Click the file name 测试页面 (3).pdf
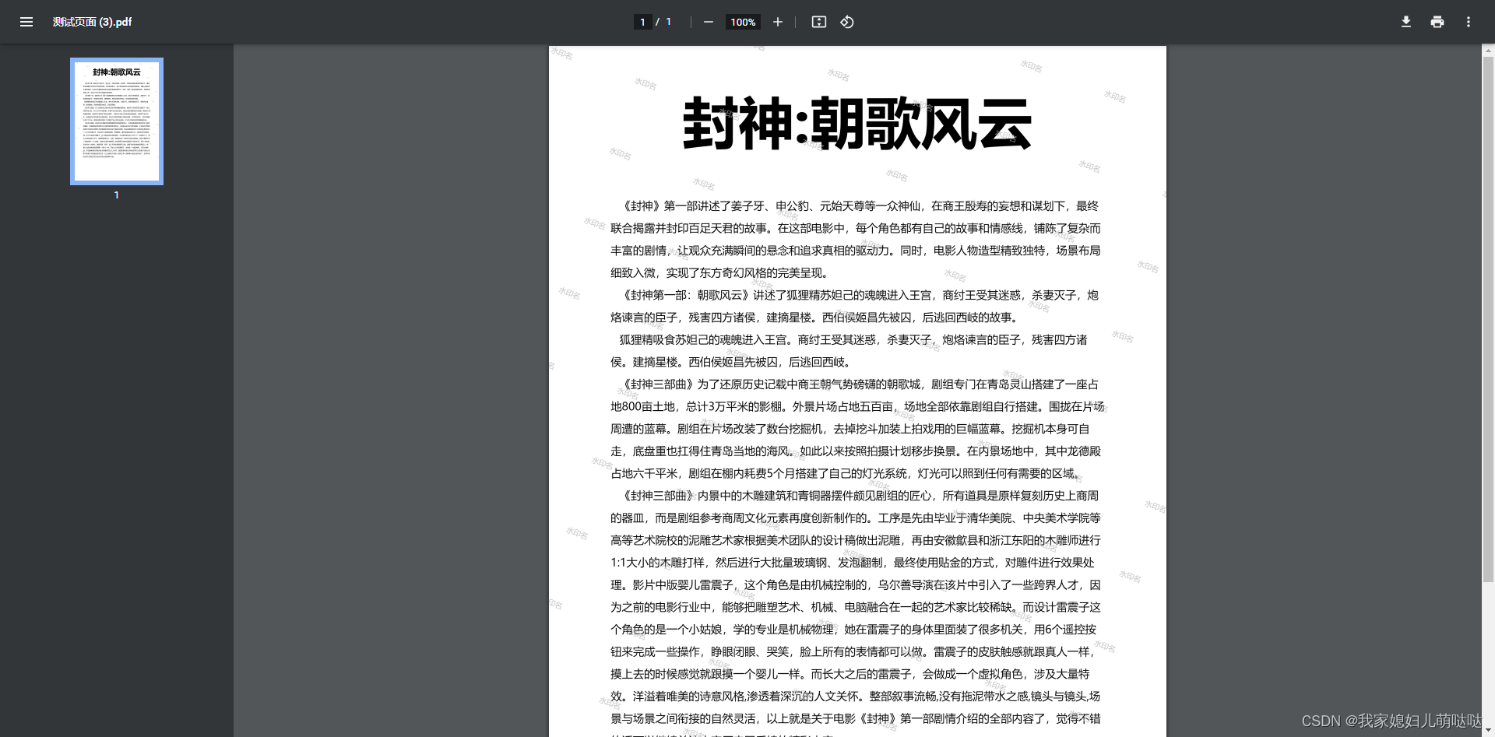This screenshot has height=737, width=1495. (x=92, y=22)
